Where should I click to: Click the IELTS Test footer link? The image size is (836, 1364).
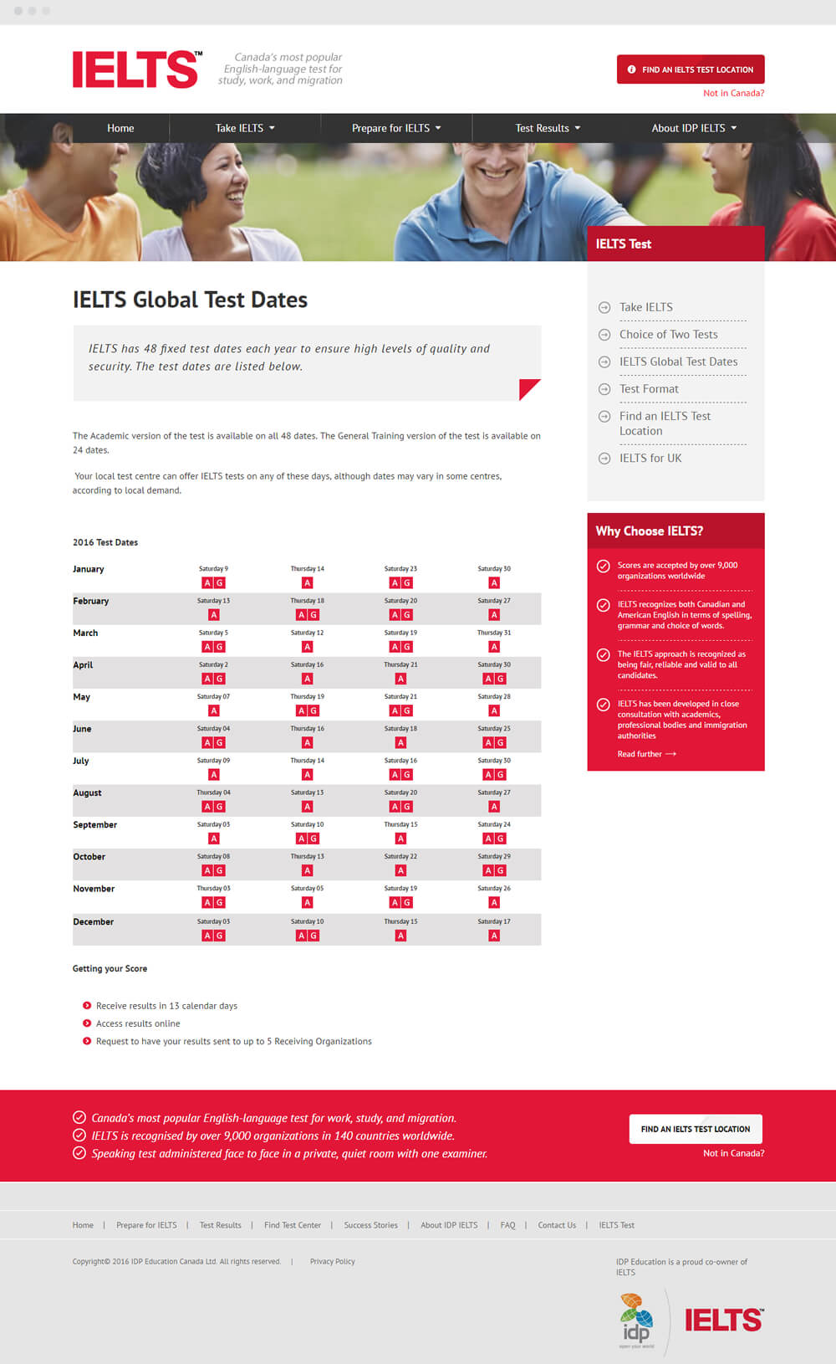click(x=616, y=1225)
